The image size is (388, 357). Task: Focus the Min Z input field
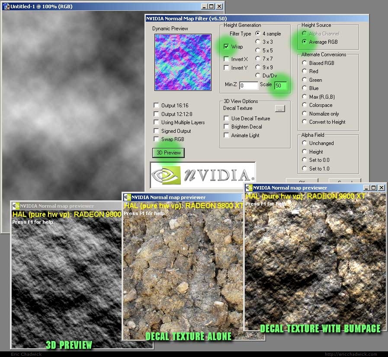point(249,85)
